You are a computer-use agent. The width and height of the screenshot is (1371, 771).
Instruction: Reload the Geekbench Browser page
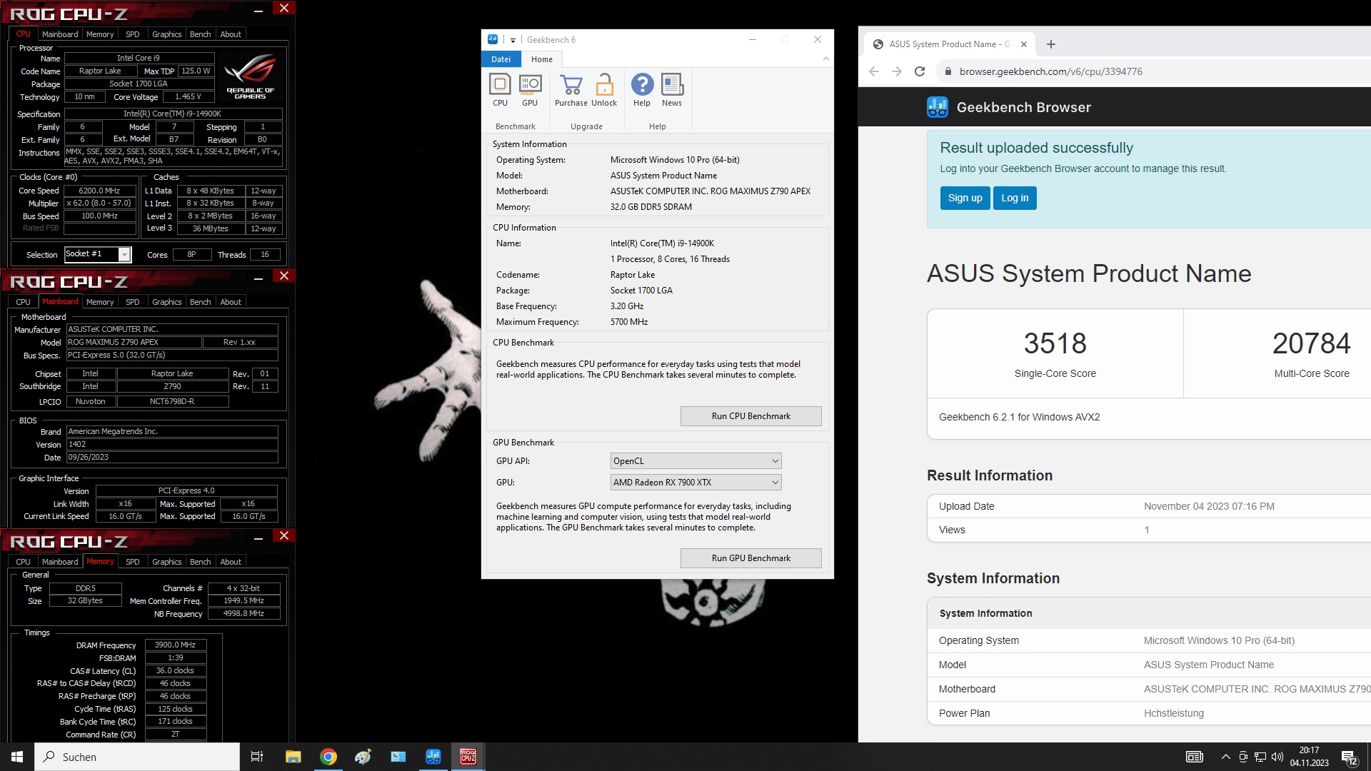pyautogui.click(x=920, y=71)
